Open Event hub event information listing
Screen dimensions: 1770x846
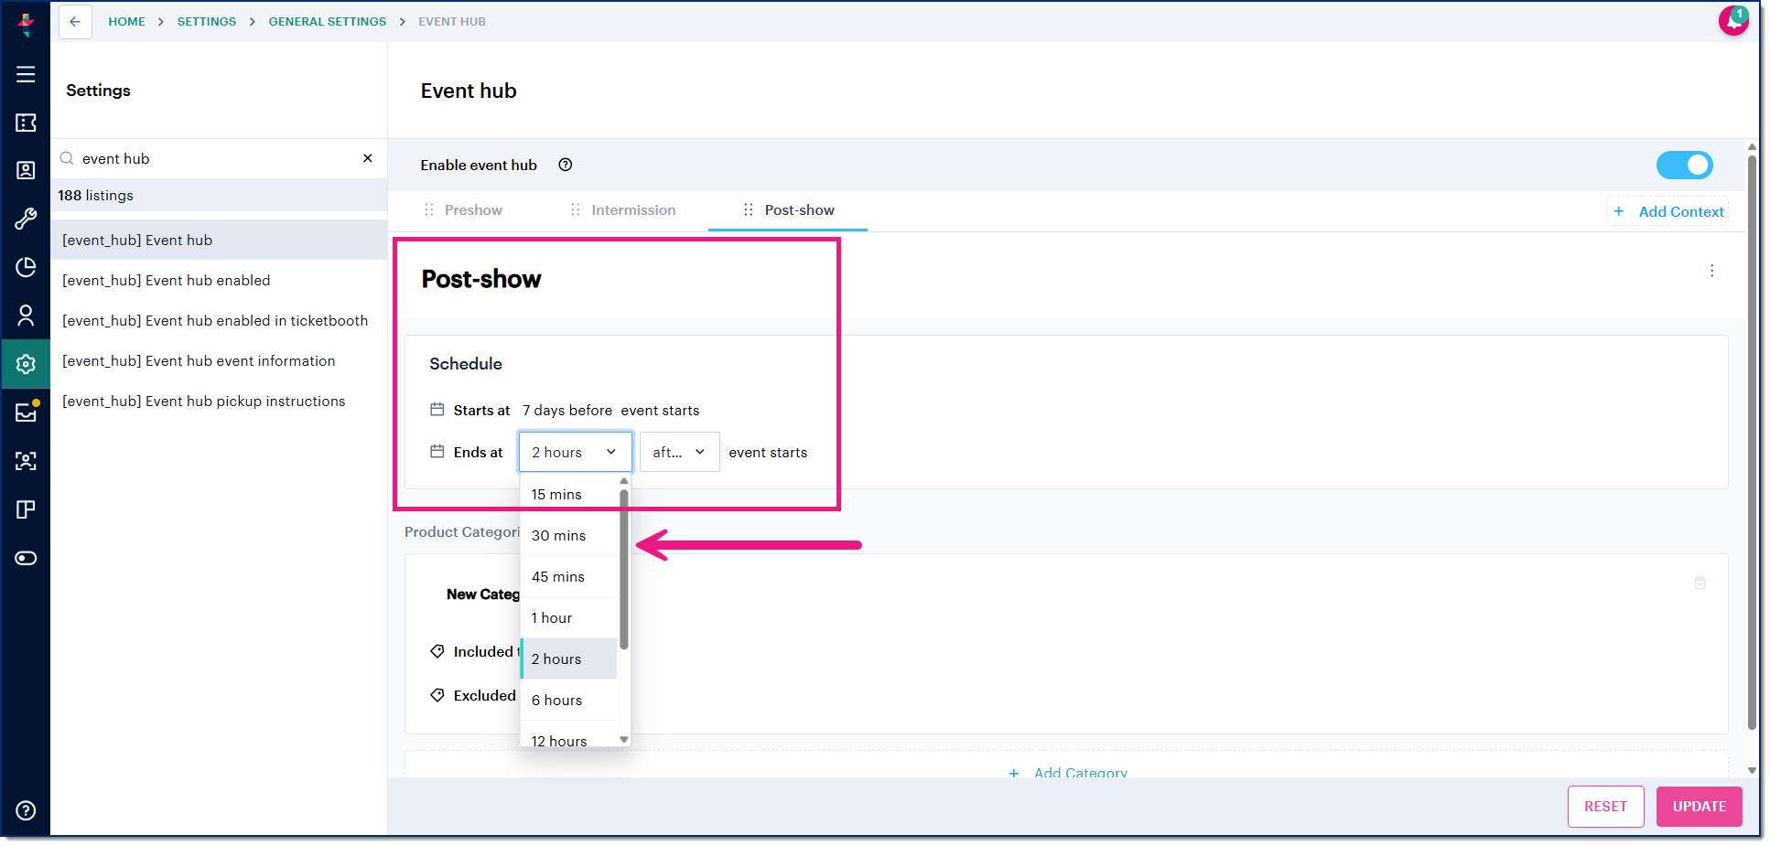coord(219,360)
